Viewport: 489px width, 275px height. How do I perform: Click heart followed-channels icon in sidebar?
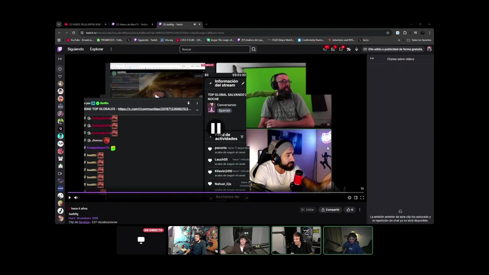coord(60,76)
